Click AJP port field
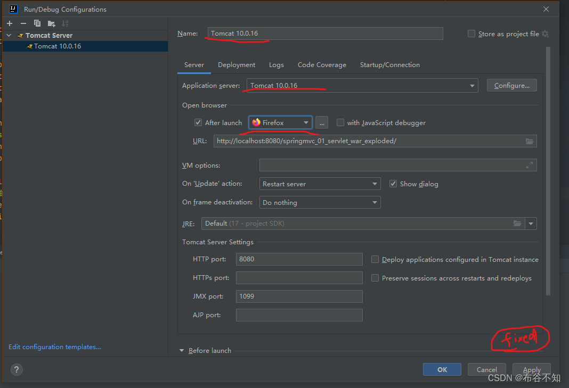The height and width of the screenshot is (388, 569). [299, 315]
